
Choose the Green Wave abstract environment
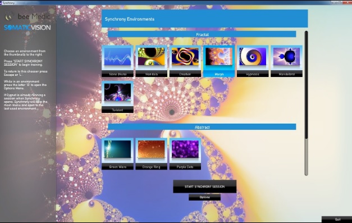click(x=117, y=154)
